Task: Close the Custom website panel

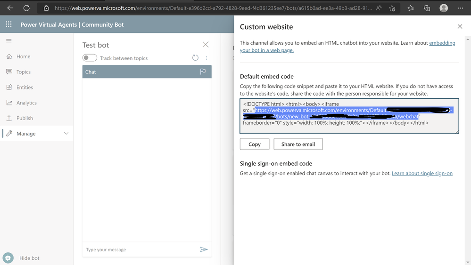Action: click(460, 26)
